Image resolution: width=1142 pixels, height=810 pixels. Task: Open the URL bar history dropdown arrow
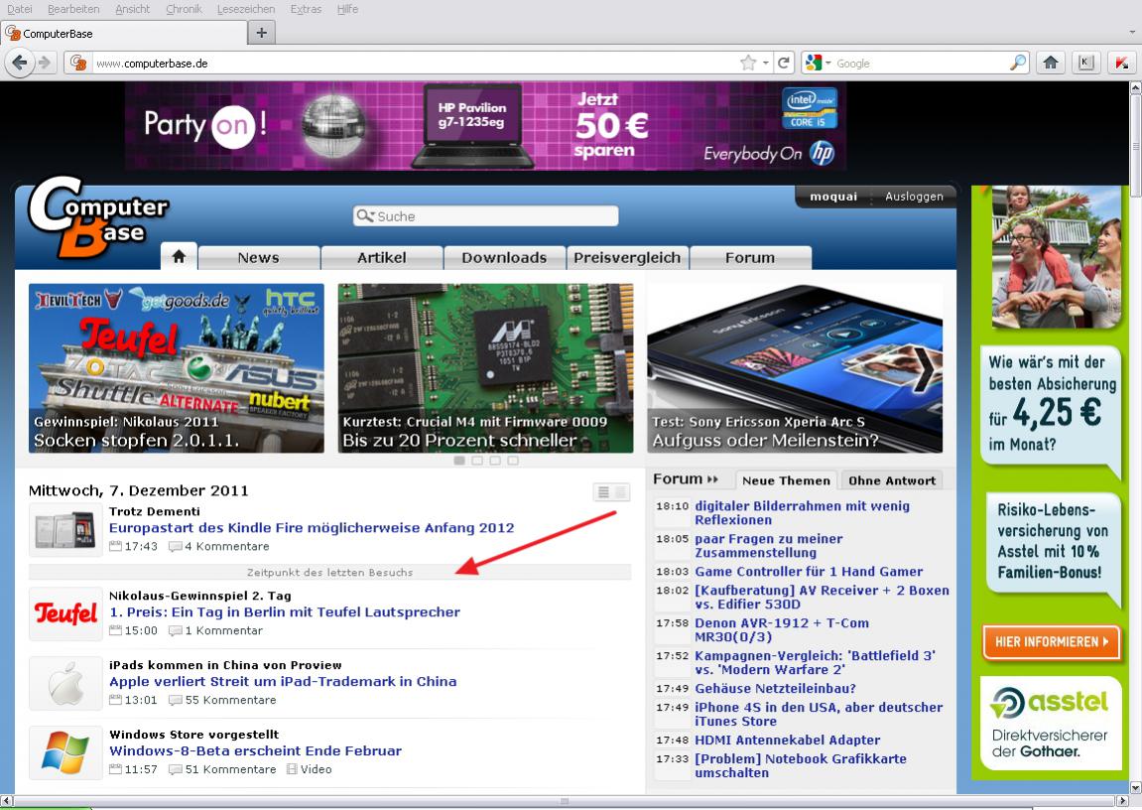point(765,64)
